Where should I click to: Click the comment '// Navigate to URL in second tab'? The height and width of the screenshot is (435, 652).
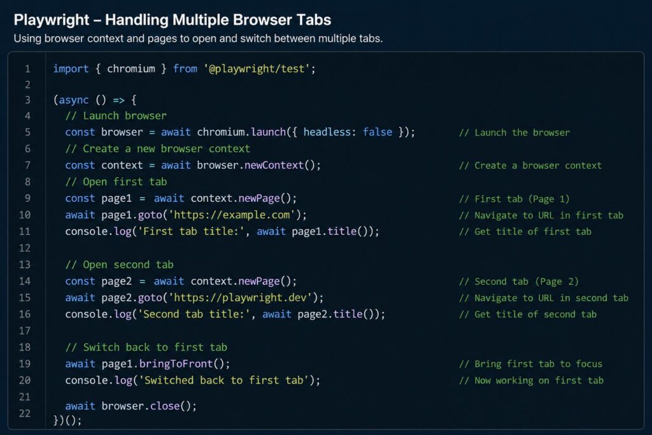pos(544,298)
